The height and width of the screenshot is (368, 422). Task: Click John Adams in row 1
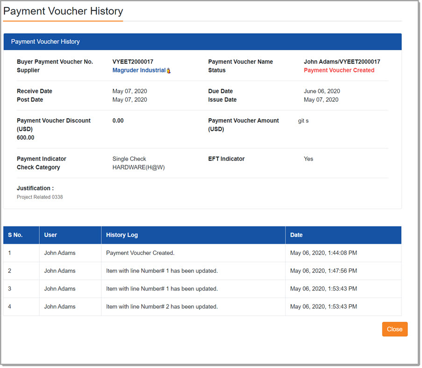click(x=60, y=253)
